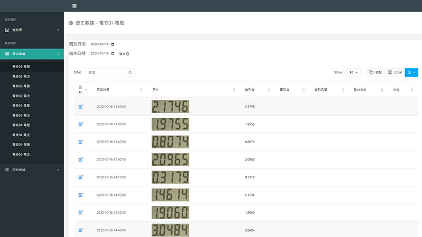Screen dimensions: 422x237
Task: Open meter photo showing 1.9755
Action: [170, 124]
